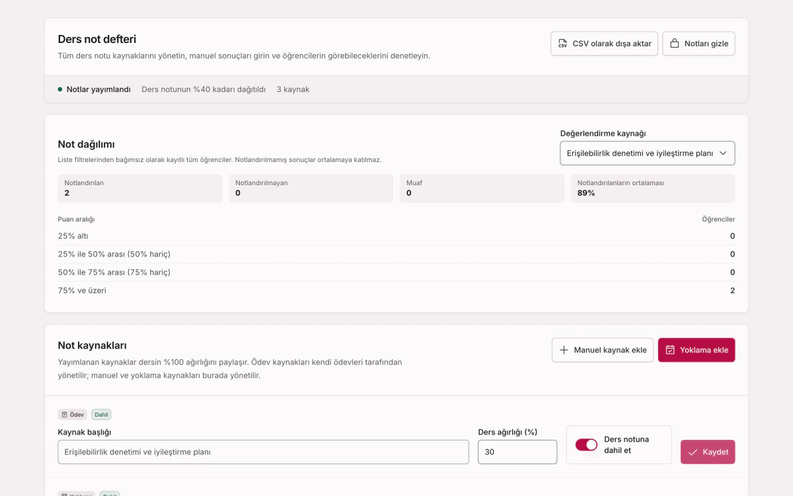Select the Notlandırılan stat card

140,188
